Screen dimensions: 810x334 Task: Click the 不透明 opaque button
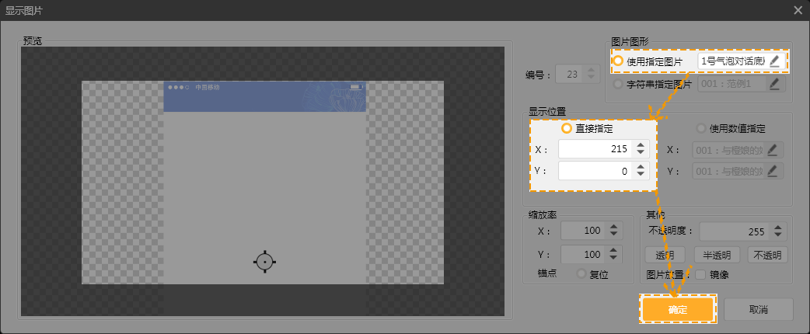[x=767, y=256]
